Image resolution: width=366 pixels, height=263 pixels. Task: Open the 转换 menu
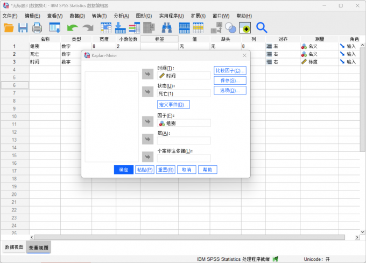pos(100,16)
